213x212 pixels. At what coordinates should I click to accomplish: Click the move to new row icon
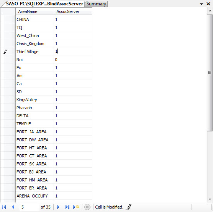coord(76,207)
